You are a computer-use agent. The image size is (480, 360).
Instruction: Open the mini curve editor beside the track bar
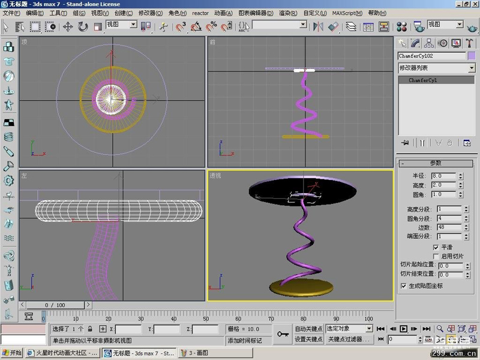(x=29, y=316)
